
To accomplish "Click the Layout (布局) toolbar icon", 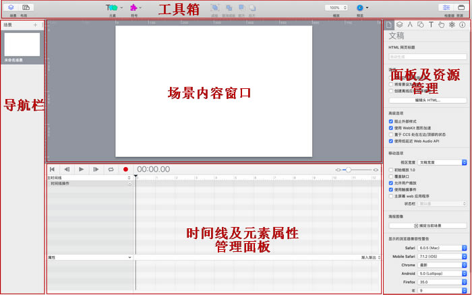I will click(26, 7).
